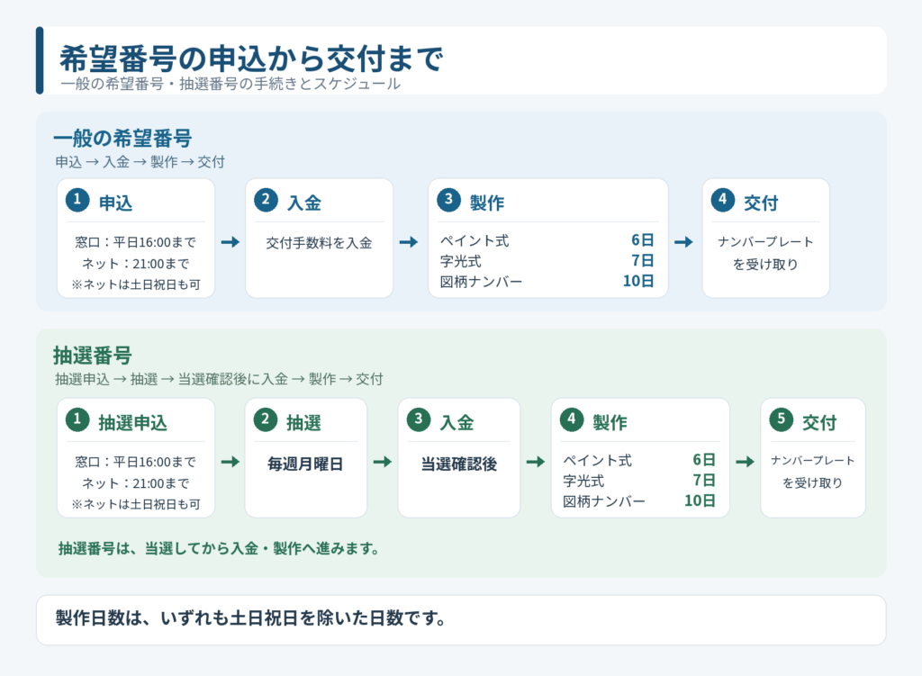The height and width of the screenshot is (676, 922).
Task: Select "字光式" in the 一般の希望番号 製作 card
Action: pyautogui.click(x=460, y=261)
